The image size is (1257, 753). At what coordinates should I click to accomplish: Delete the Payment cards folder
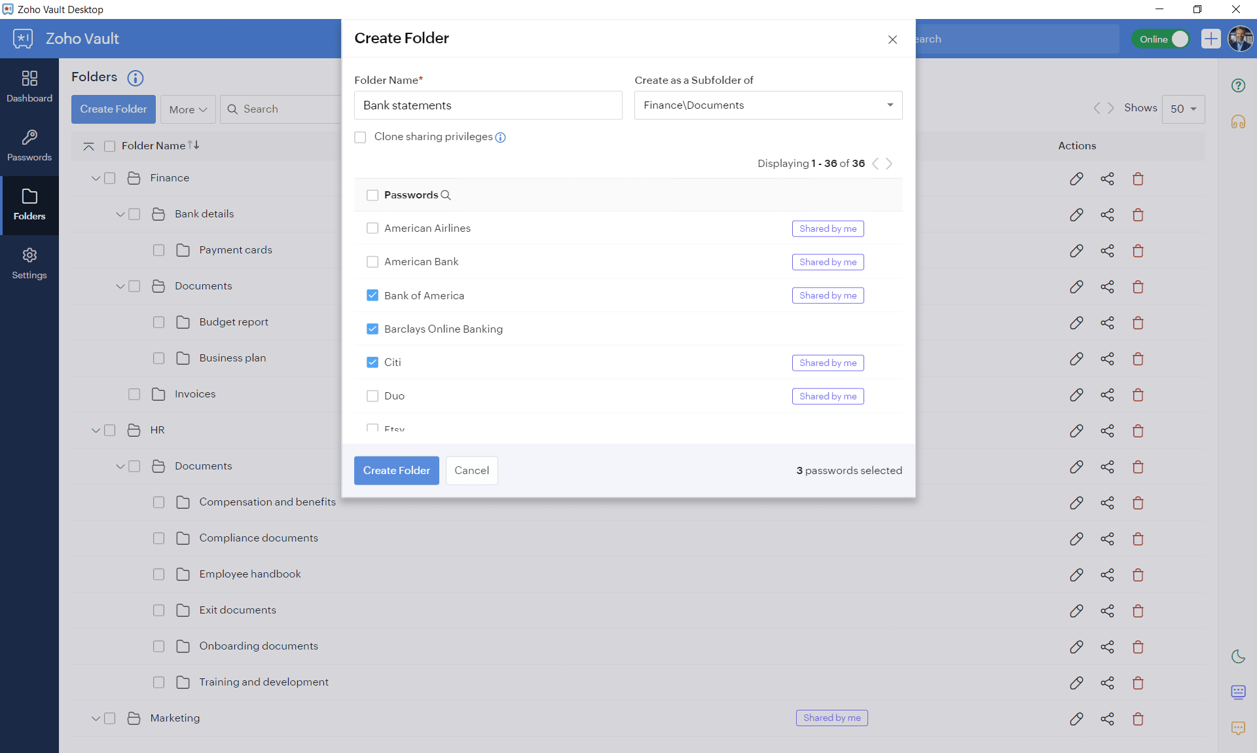tap(1138, 251)
